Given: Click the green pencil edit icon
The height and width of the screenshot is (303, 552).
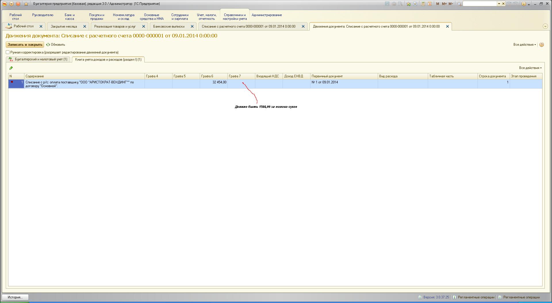Looking at the screenshot, I should click(x=11, y=68).
